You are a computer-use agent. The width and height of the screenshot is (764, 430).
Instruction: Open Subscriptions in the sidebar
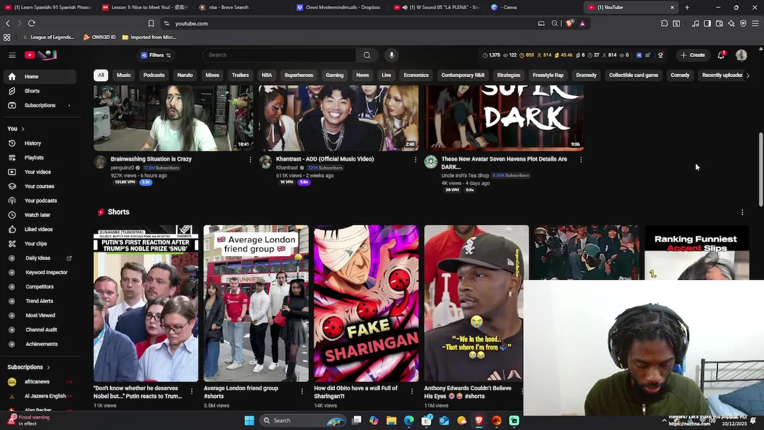click(39, 105)
